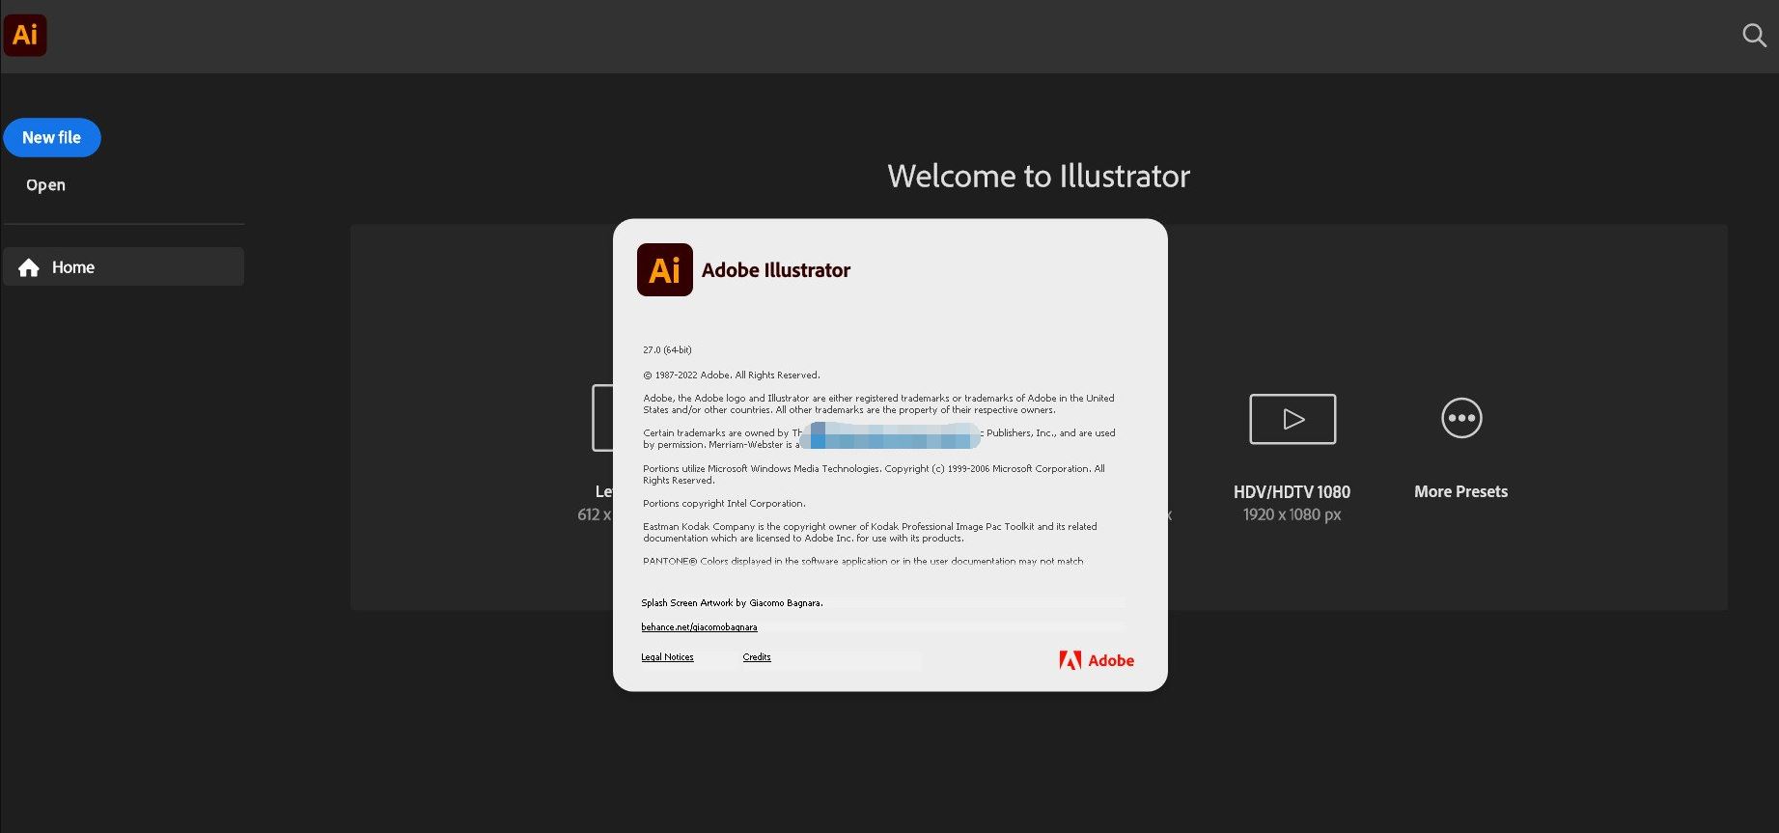Click the Ai logo inside the About dialog

(x=664, y=269)
